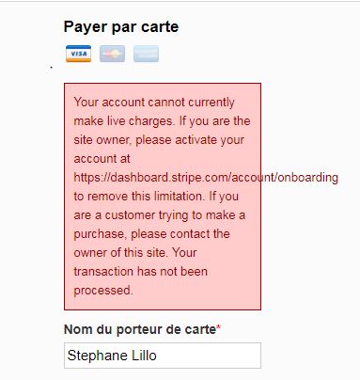Click the small dot left of error box
Viewport: 360px width, 380px height.
[51, 67]
